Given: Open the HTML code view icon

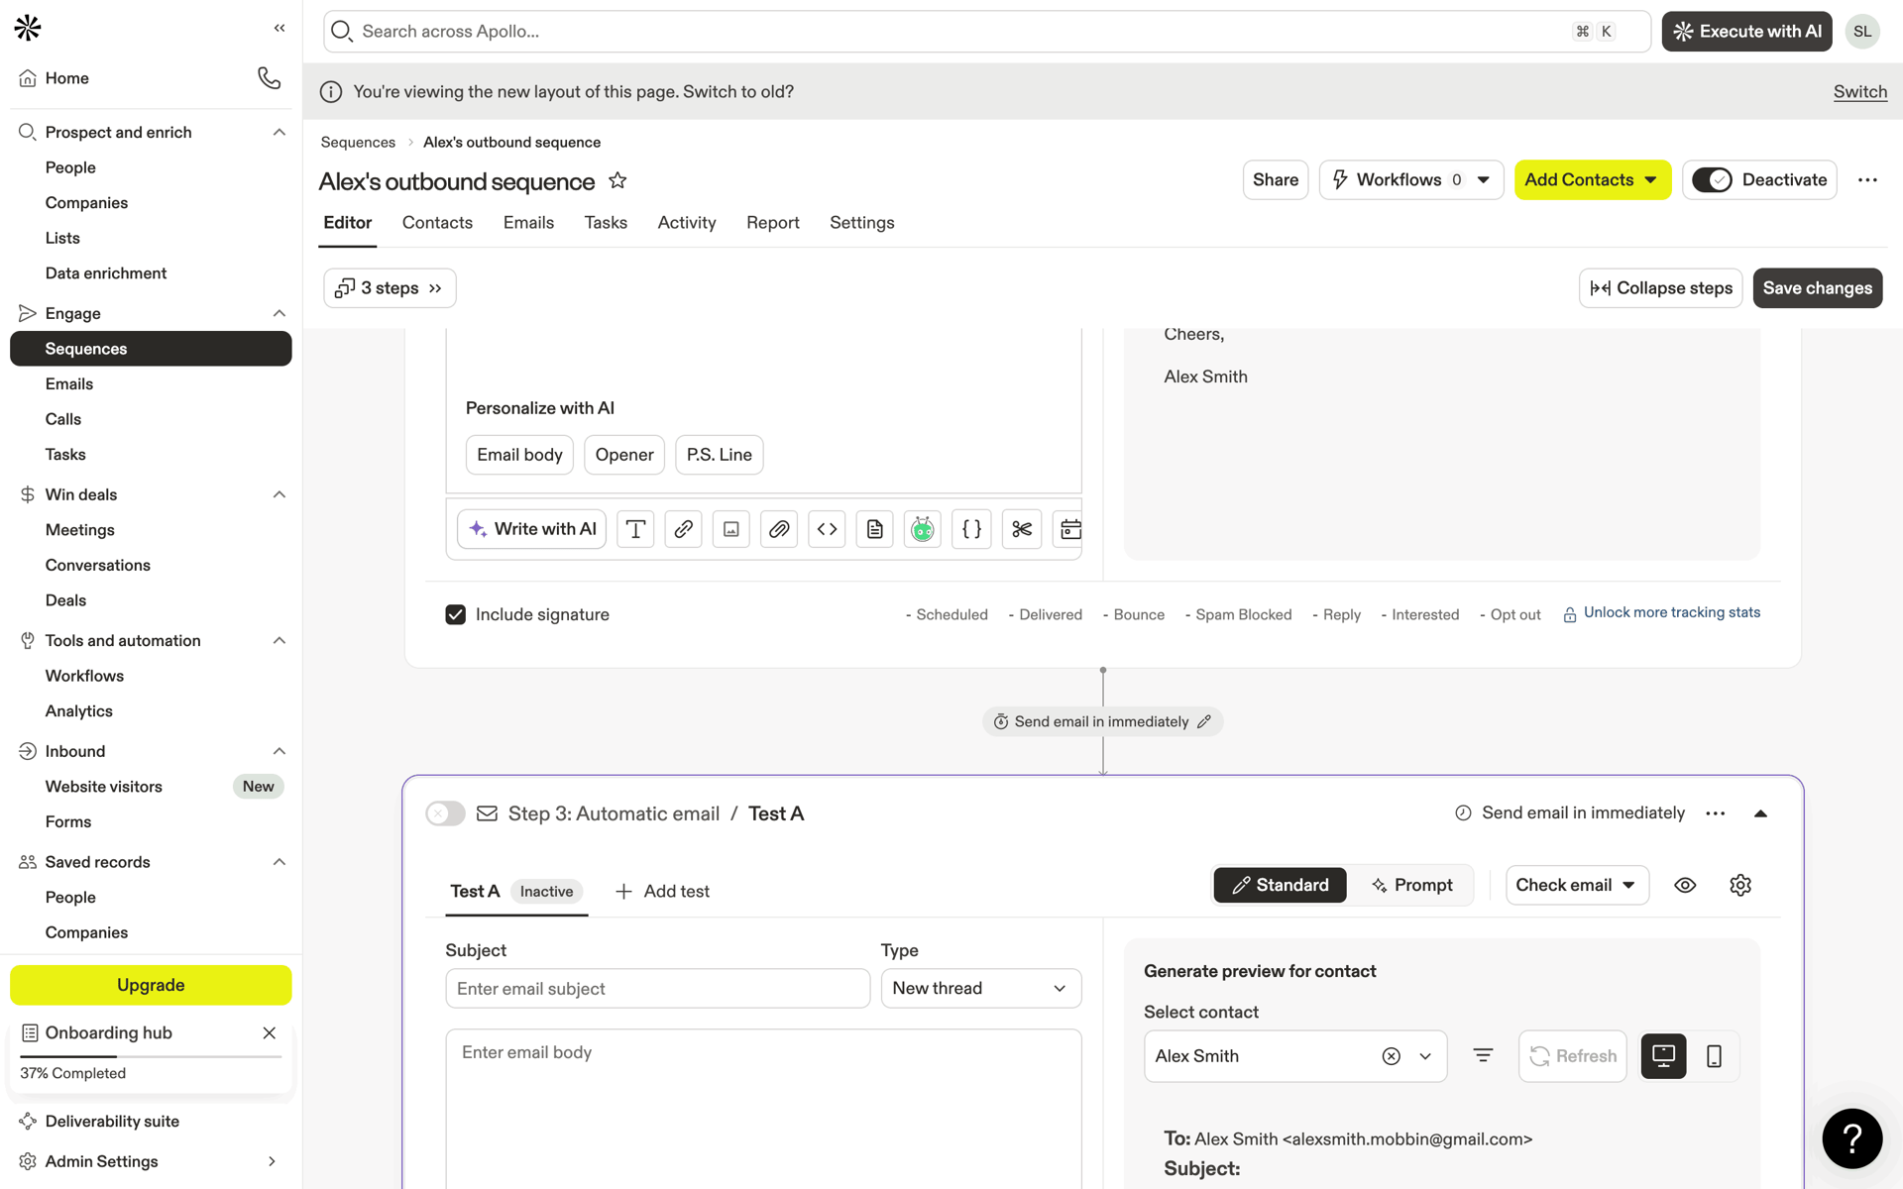Looking at the screenshot, I should (x=827, y=529).
